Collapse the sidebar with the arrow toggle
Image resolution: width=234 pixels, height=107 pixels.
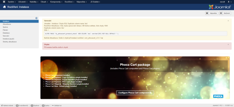click(36, 18)
